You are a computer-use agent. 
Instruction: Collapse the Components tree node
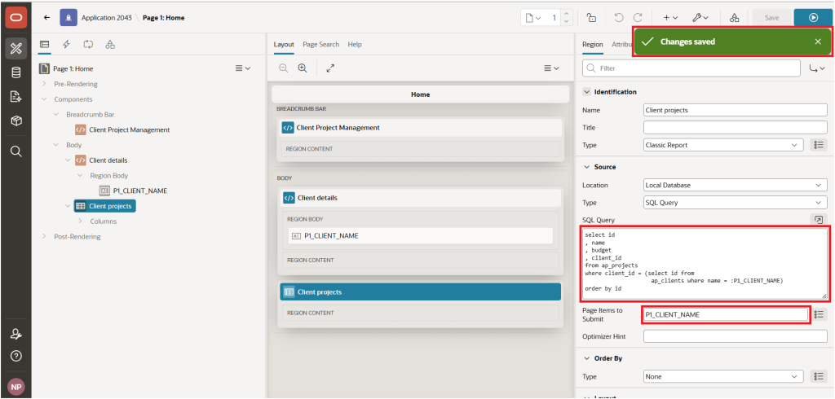[44, 99]
